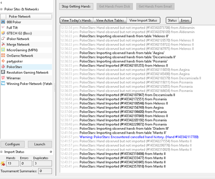Screen dimensions: 215x179
Task: Switch to View Active Tables tab
Action: (x=110, y=20)
